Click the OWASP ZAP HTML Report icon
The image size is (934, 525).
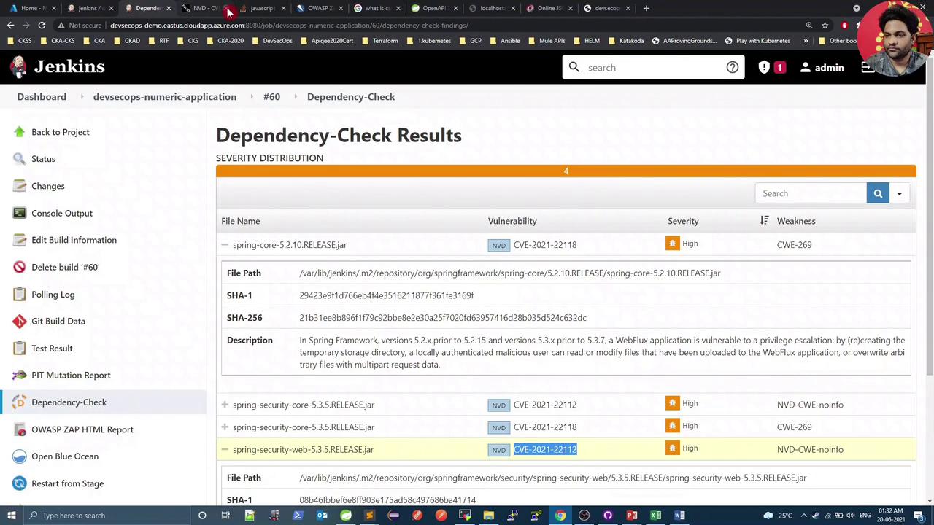[x=19, y=429]
